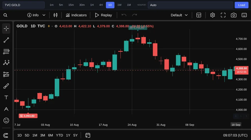This screenshot has height=140, width=251.
Task: Toggle the magnet snap mode
Action: tap(6, 135)
